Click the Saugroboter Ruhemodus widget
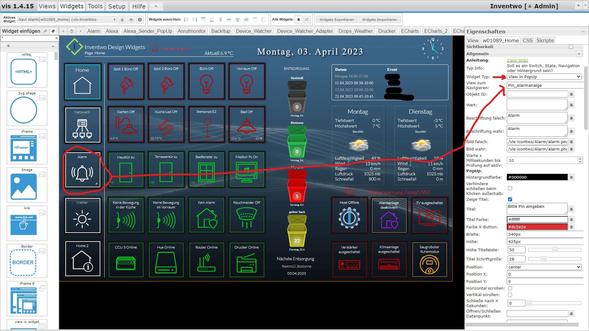 click(429, 259)
